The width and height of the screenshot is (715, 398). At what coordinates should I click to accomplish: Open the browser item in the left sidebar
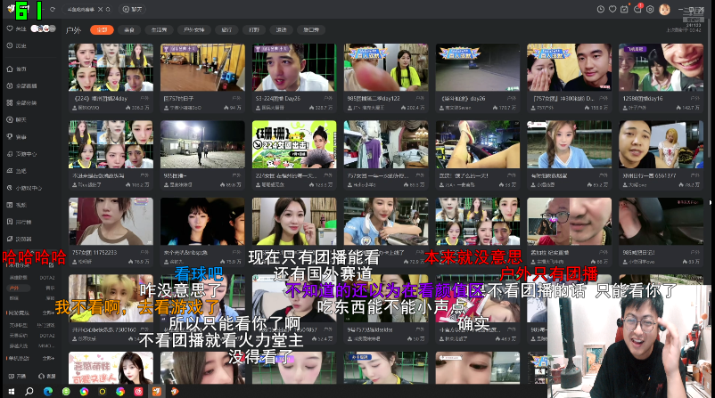click(x=18, y=239)
